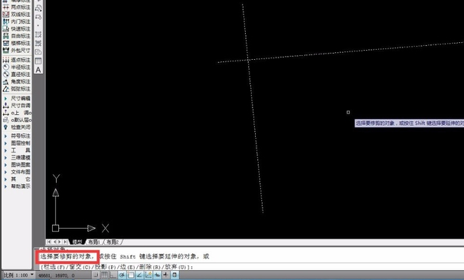Click the first-tab navigation arrow
Screen dimensions: 464x280
point(49,242)
